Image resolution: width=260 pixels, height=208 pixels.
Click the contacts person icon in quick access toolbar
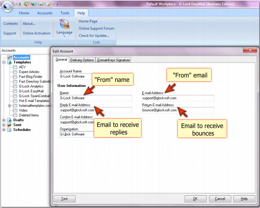19,4
